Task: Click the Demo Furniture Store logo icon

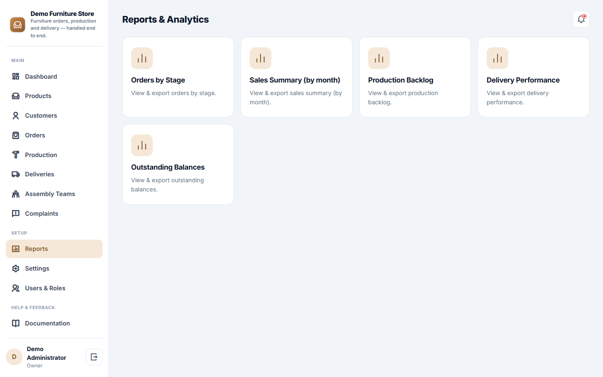Action: coord(18,25)
